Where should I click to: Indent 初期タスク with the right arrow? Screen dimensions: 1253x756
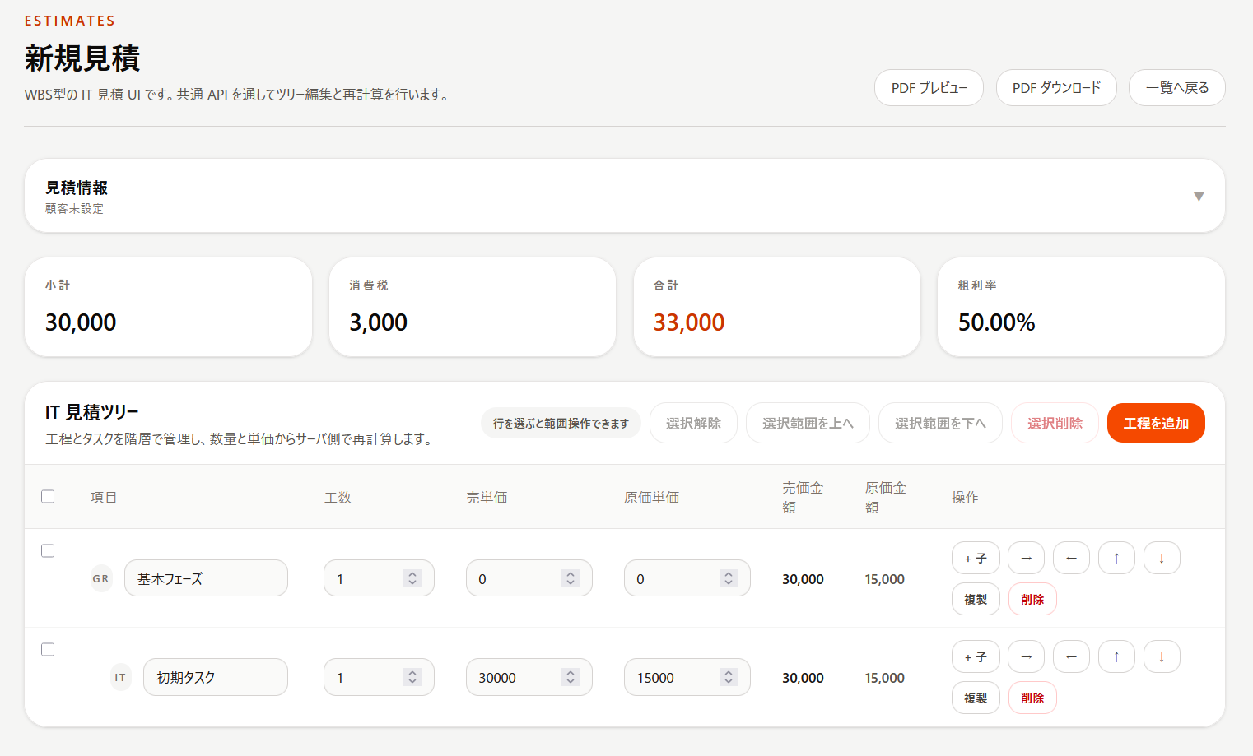click(x=1026, y=656)
